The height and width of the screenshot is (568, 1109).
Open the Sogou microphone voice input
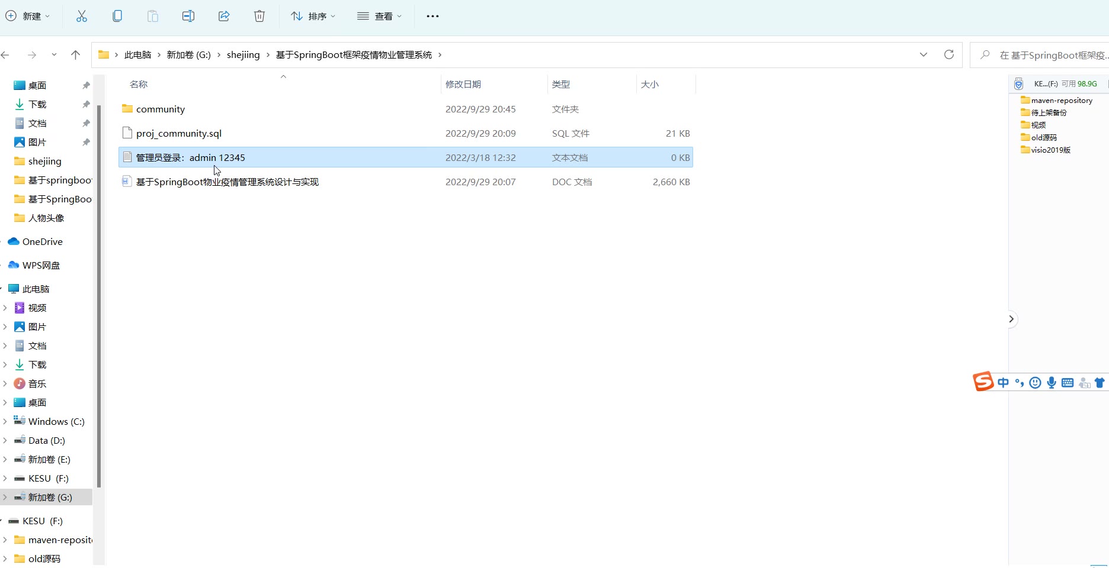[x=1052, y=383]
